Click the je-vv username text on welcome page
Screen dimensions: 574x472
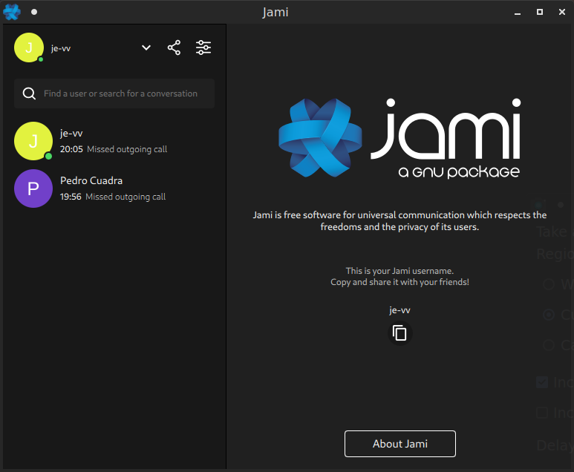(399, 310)
